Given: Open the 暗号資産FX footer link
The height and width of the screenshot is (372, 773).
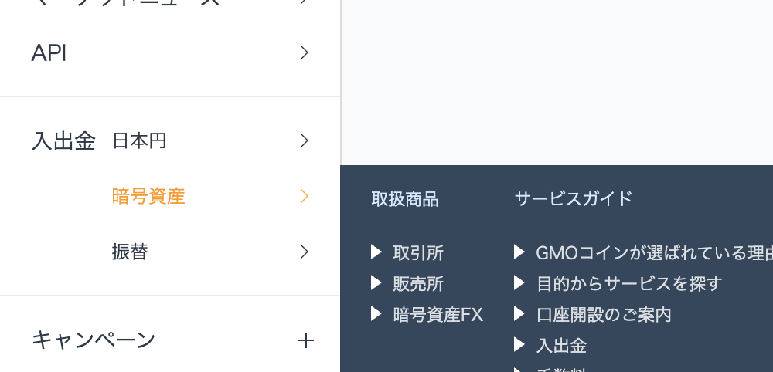Looking at the screenshot, I should tap(438, 315).
